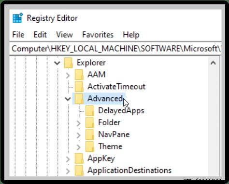Open the View menu
Viewport: 229px width, 184px height.
click(64, 35)
